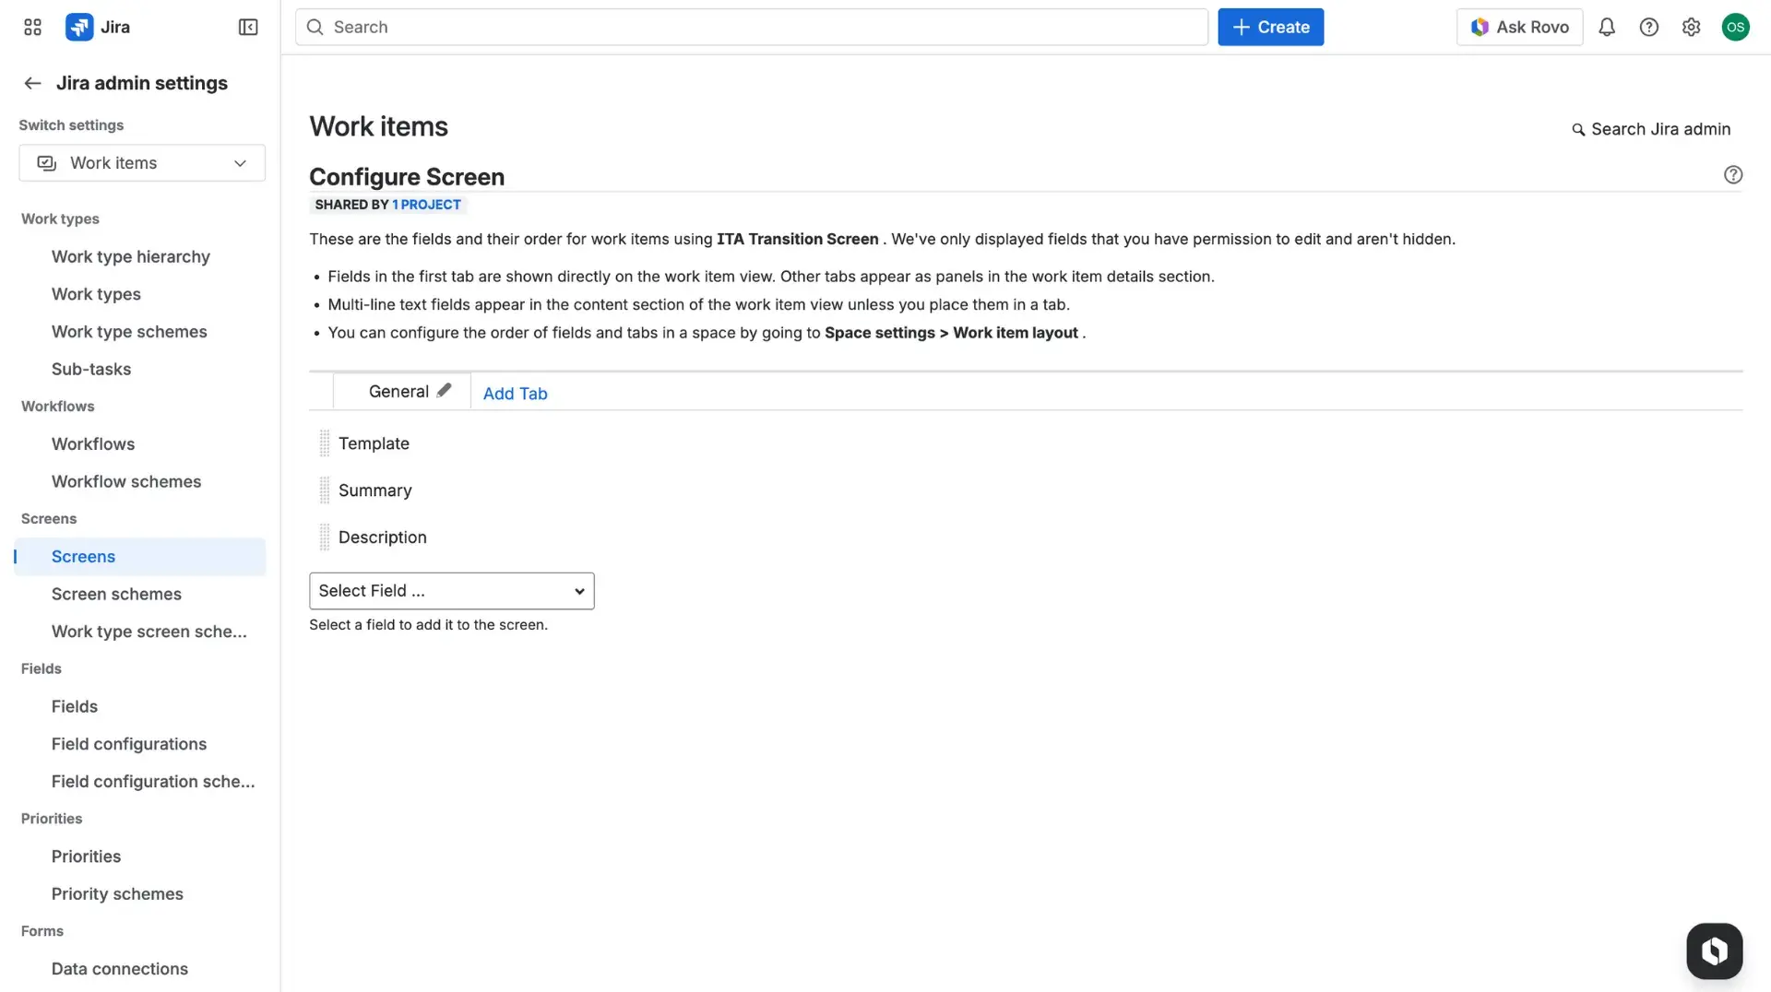This screenshot has height=992, width=1771.
Task: Click the pencil icon on General tab
Action: coord(445,390)
